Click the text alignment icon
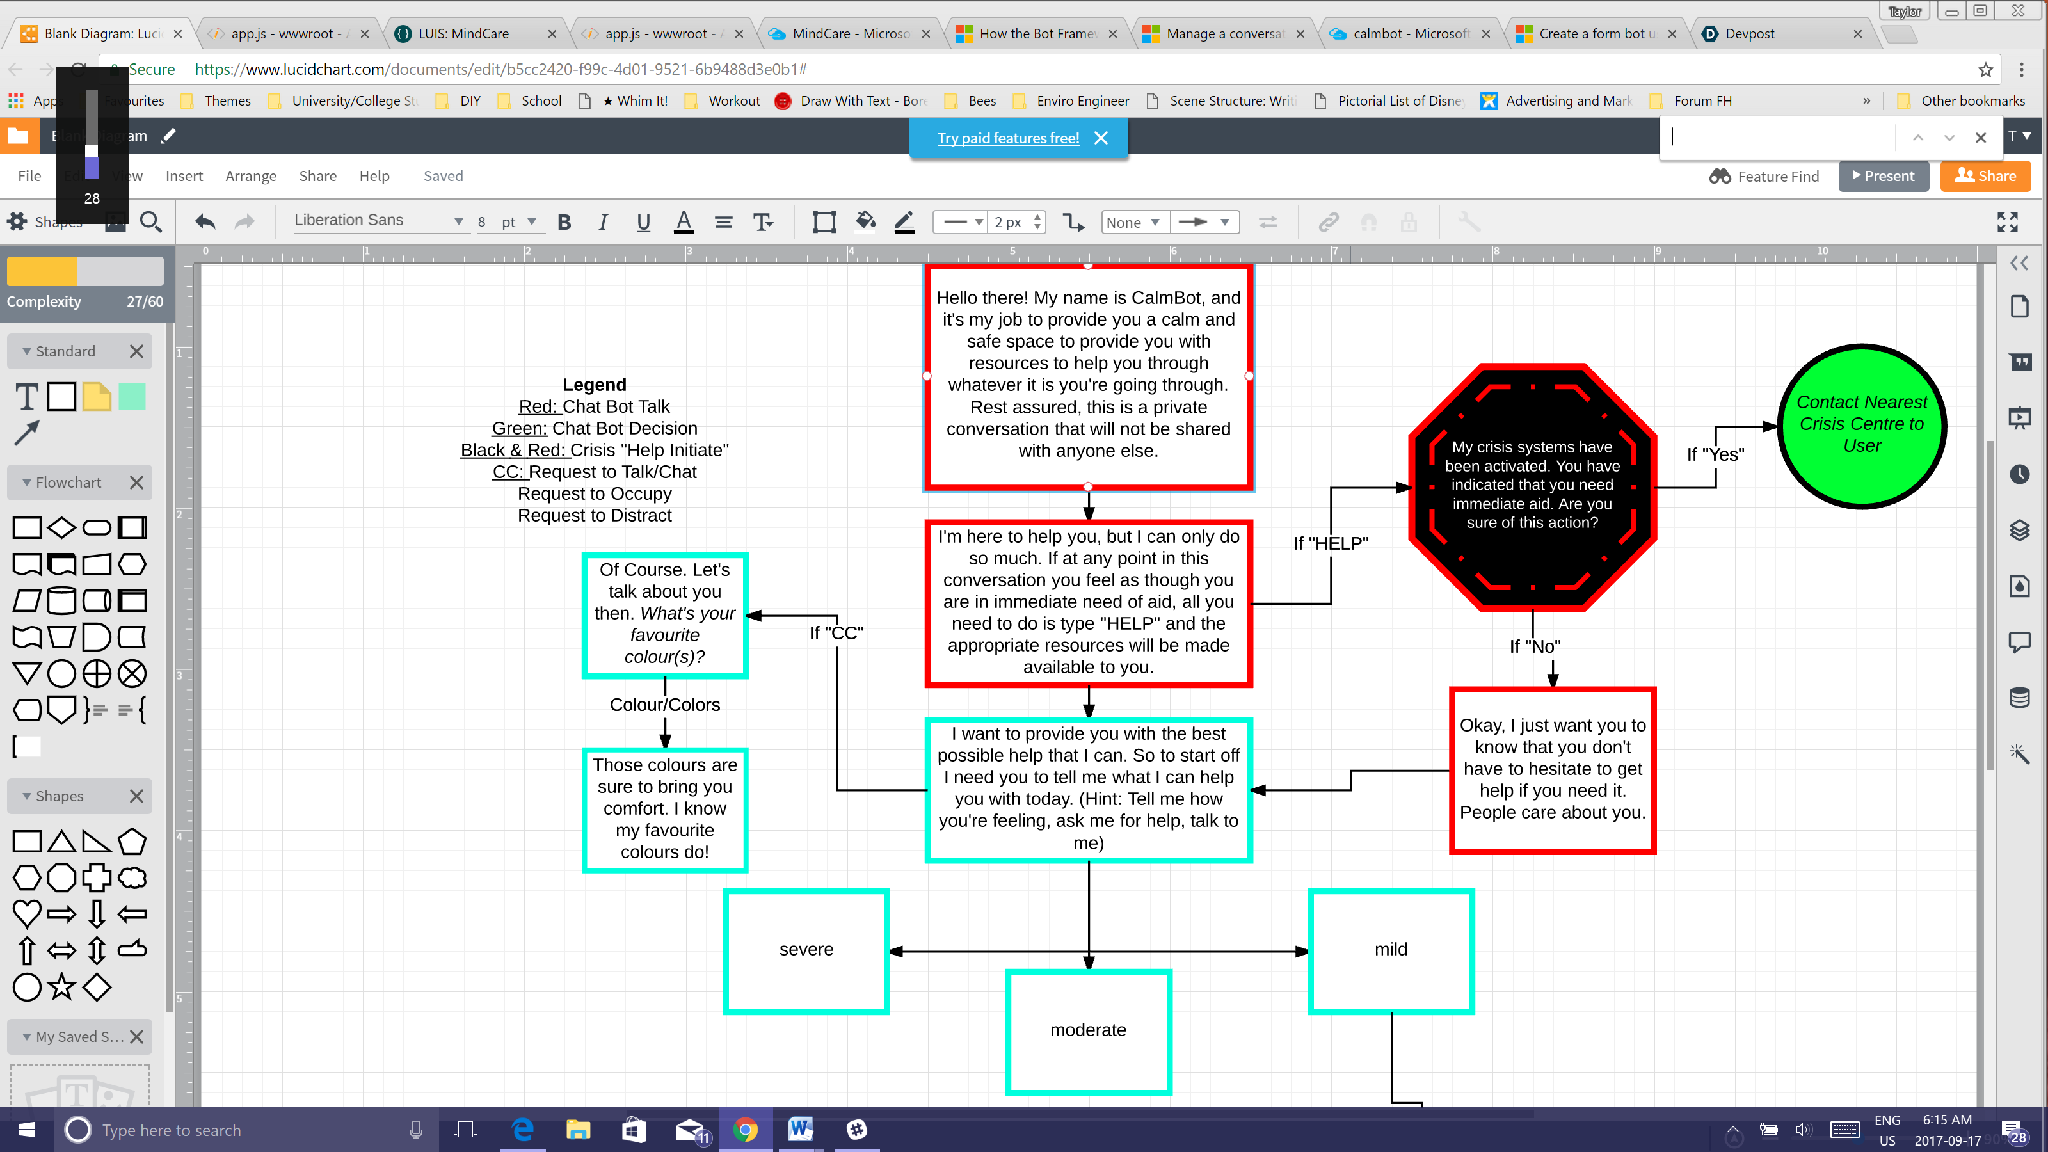The image size is (2048, 1152). (x=723, y=222)
